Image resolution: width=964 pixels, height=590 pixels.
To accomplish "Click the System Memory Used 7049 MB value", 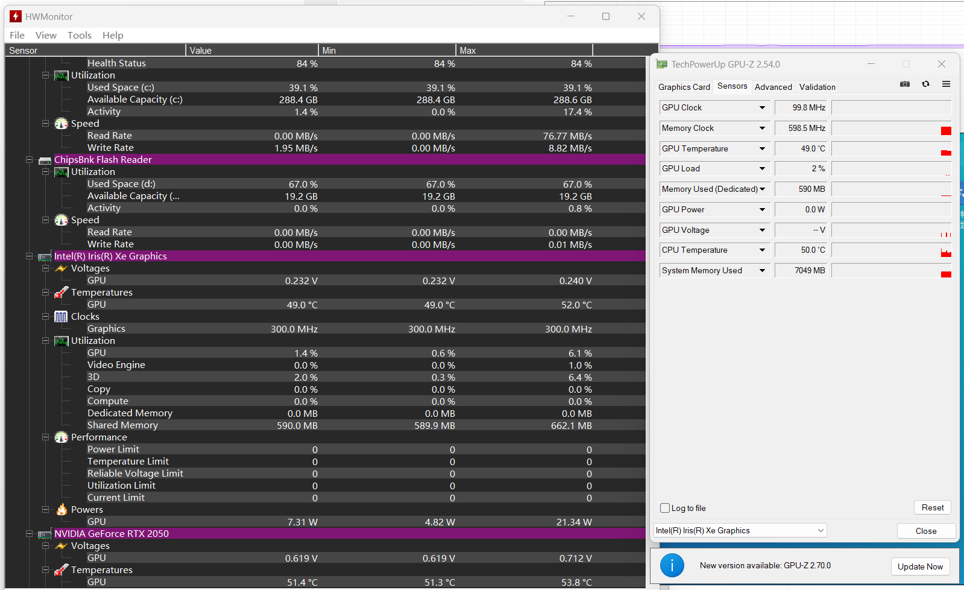I will tap(802, 271).
